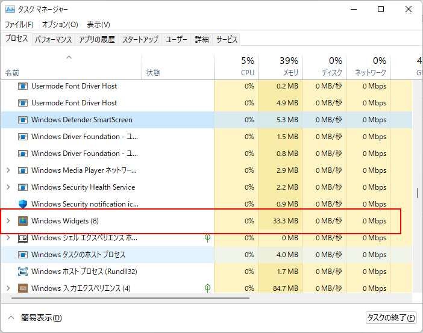423x333 pixels.
Task: Click the Windows 入力エクスペリエンス process icon
Action: coord(23,288)
